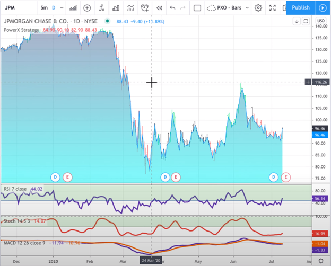The height and width of the screenshot is (266, 331).
Task: Click the first dividend D marker
Action: point(55,176)
